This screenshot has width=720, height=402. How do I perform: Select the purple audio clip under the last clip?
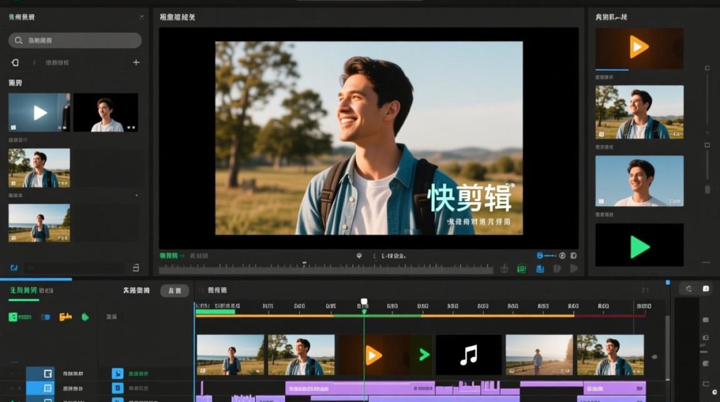(614, 388)
